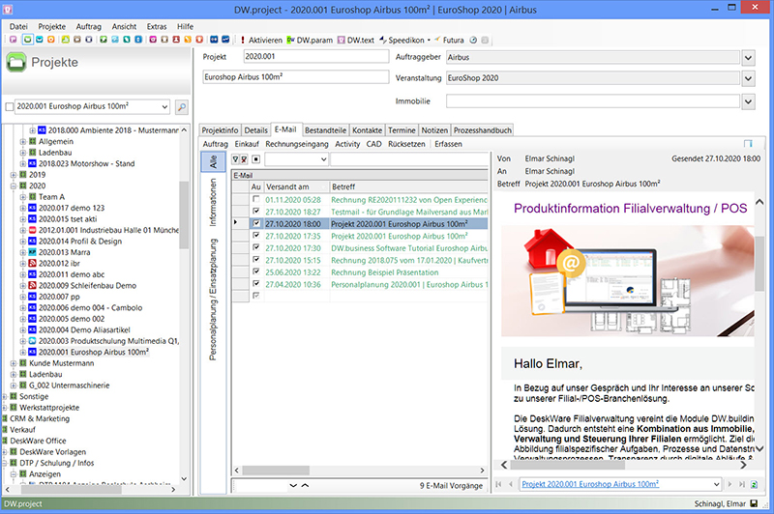This screenshot has width=774, height=514.
Task: Open the Veranstaltung dropdown arrow
Action: tap(748, 78)
